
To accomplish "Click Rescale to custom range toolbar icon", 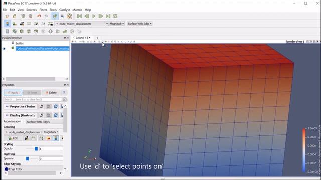I will click(29, 24).
